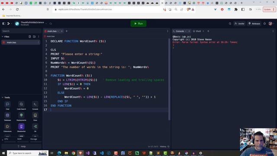Open the notifications bell
Viewport: 277px width, 156px height.
[264, 23]
